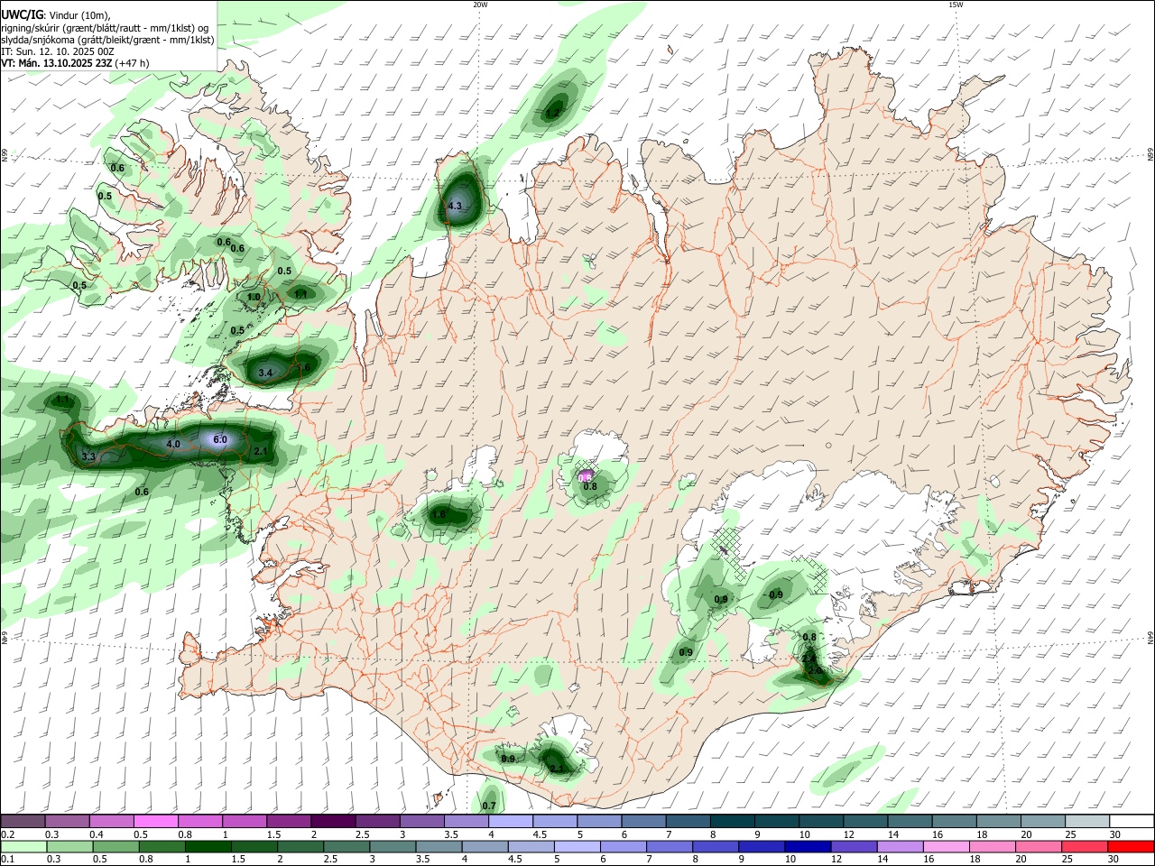Click the 15W longitude label at the top

pos(956,5)
